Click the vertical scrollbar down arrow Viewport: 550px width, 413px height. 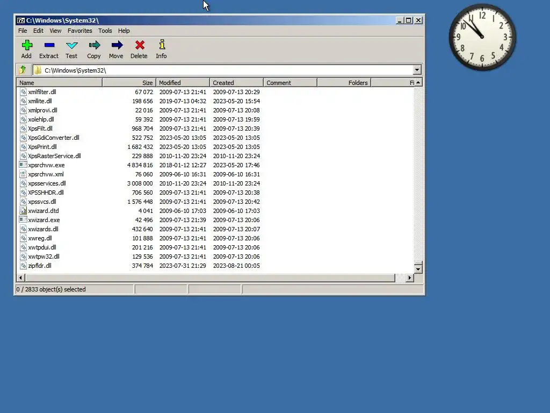pyautogui.click(x=418, y=269)
